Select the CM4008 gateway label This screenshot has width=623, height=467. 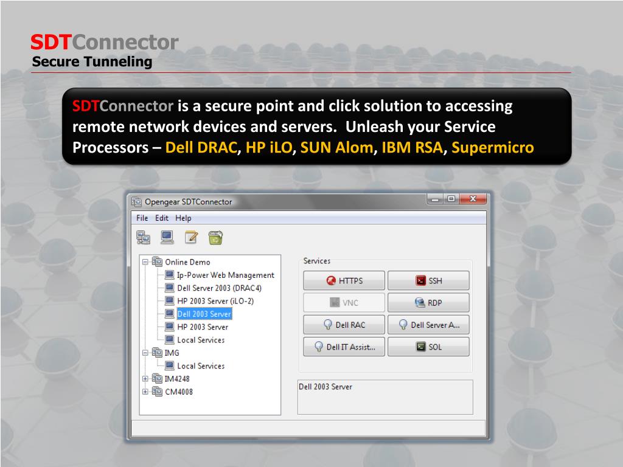click(179, 392)
